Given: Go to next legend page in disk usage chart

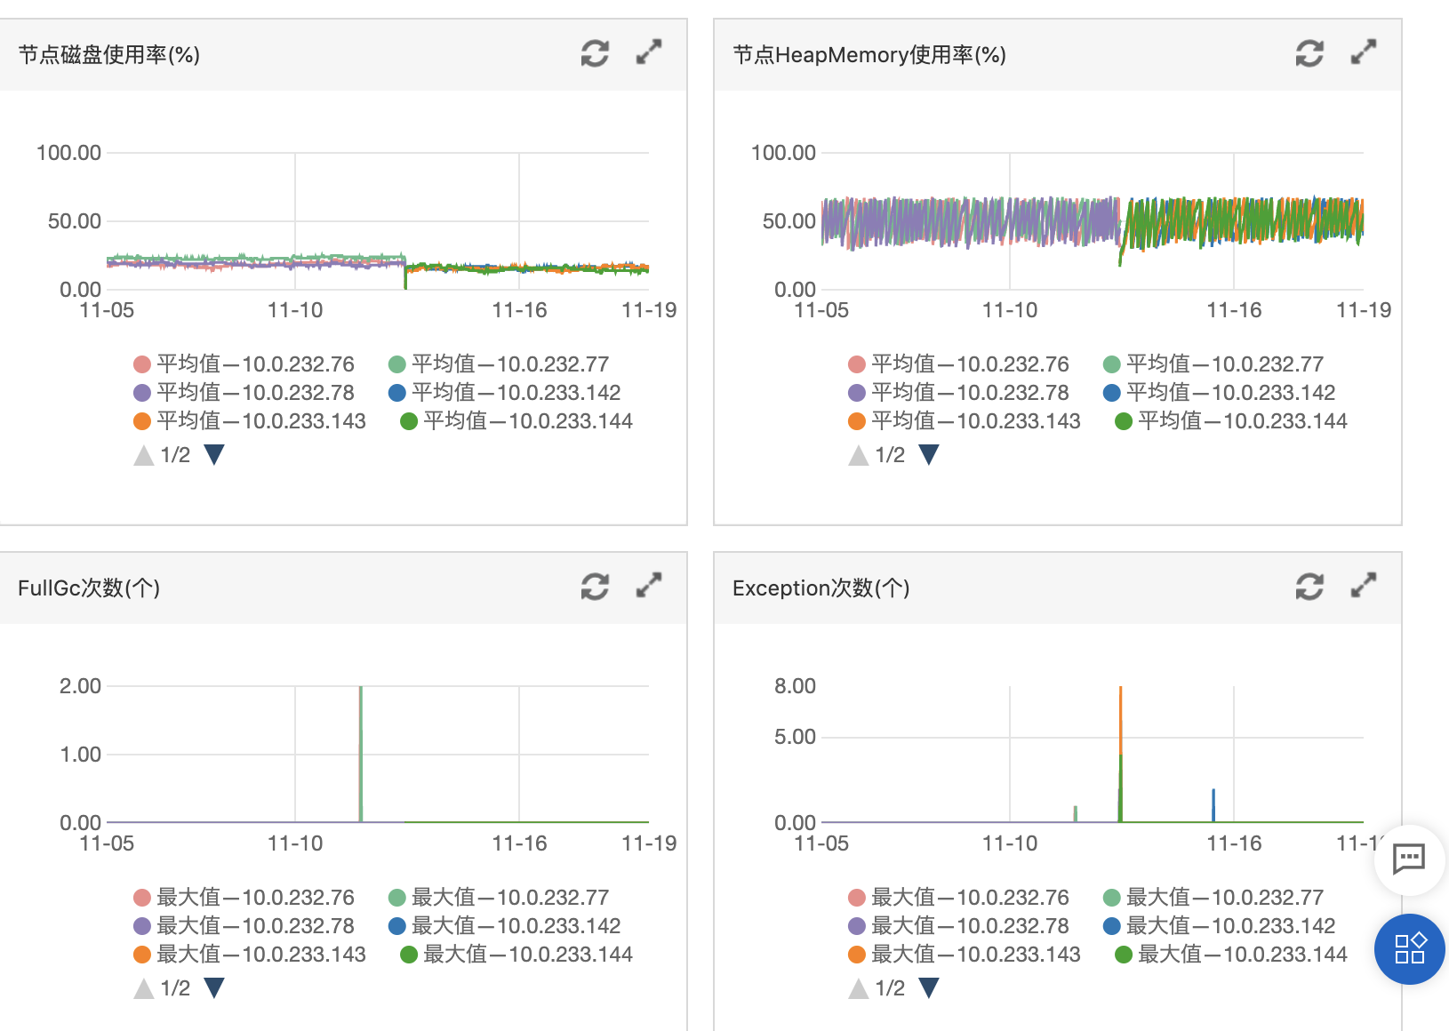Looking at the screenshot, I should click(x=214, y=455).
